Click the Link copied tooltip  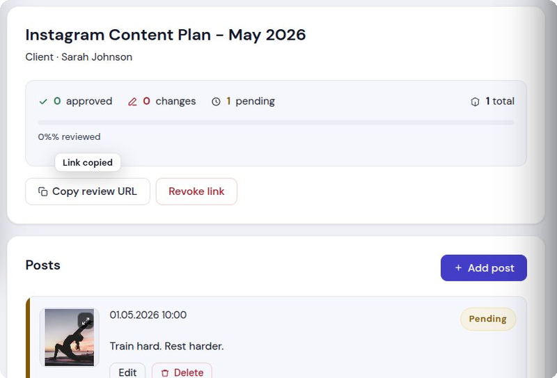click(88, 162)
